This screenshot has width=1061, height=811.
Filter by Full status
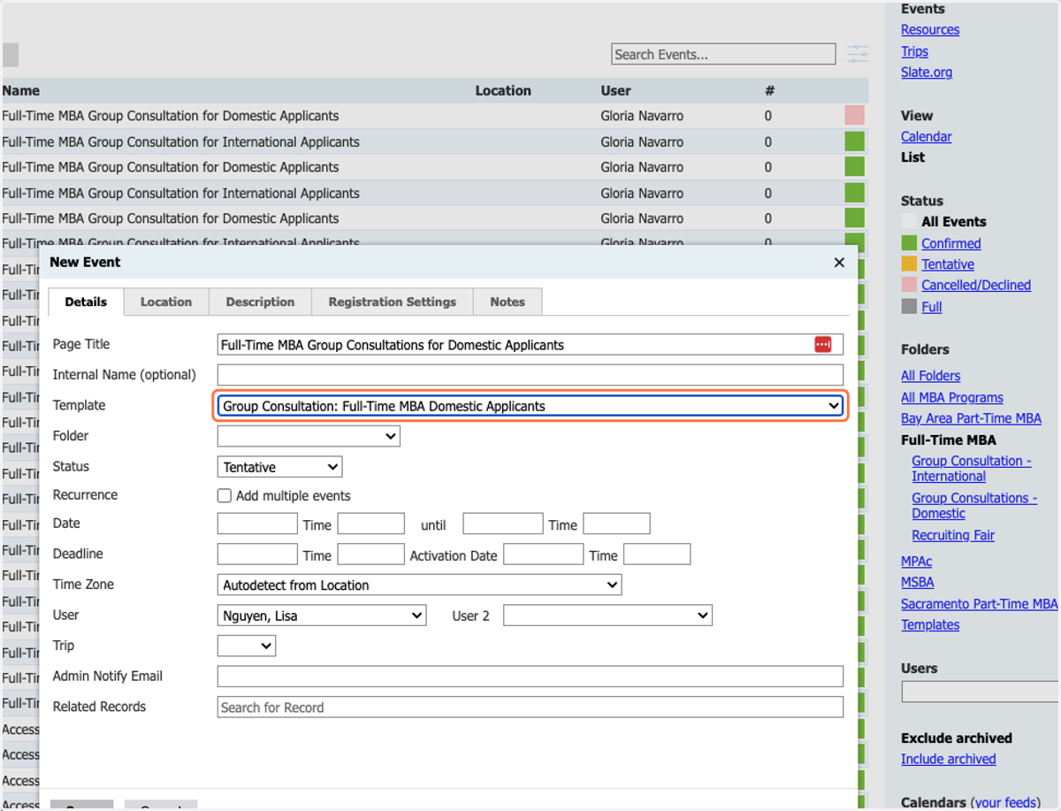coord(932,307)
